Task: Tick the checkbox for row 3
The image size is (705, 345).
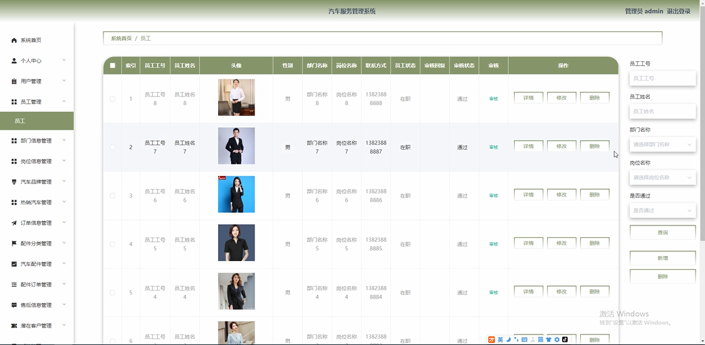Action: click(113, 195)
